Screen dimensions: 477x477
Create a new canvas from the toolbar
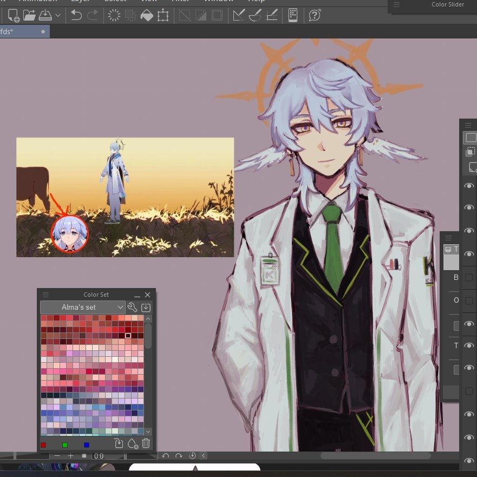point(13,15)
